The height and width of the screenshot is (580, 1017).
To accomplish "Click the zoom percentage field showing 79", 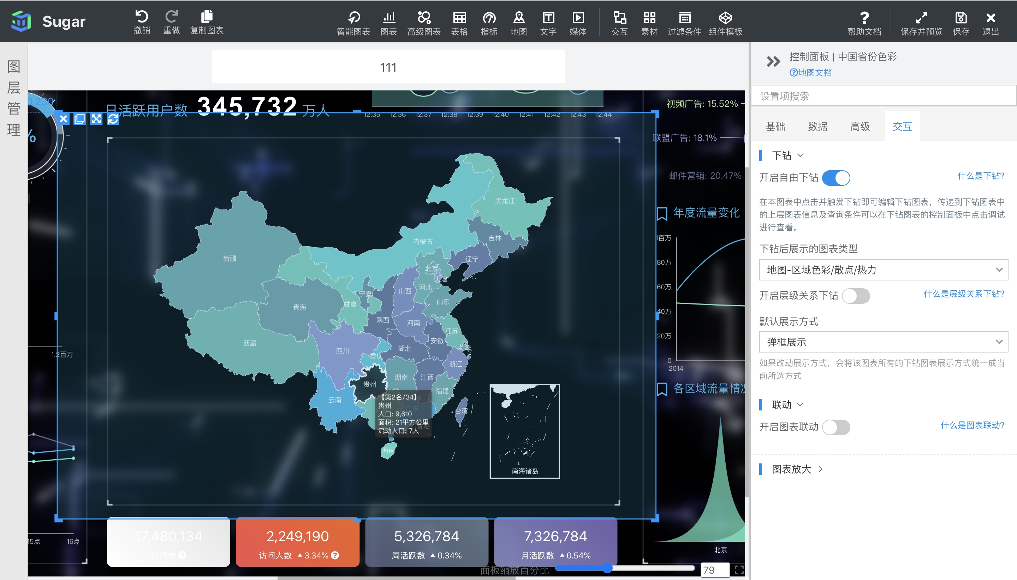I will point(715,570).
